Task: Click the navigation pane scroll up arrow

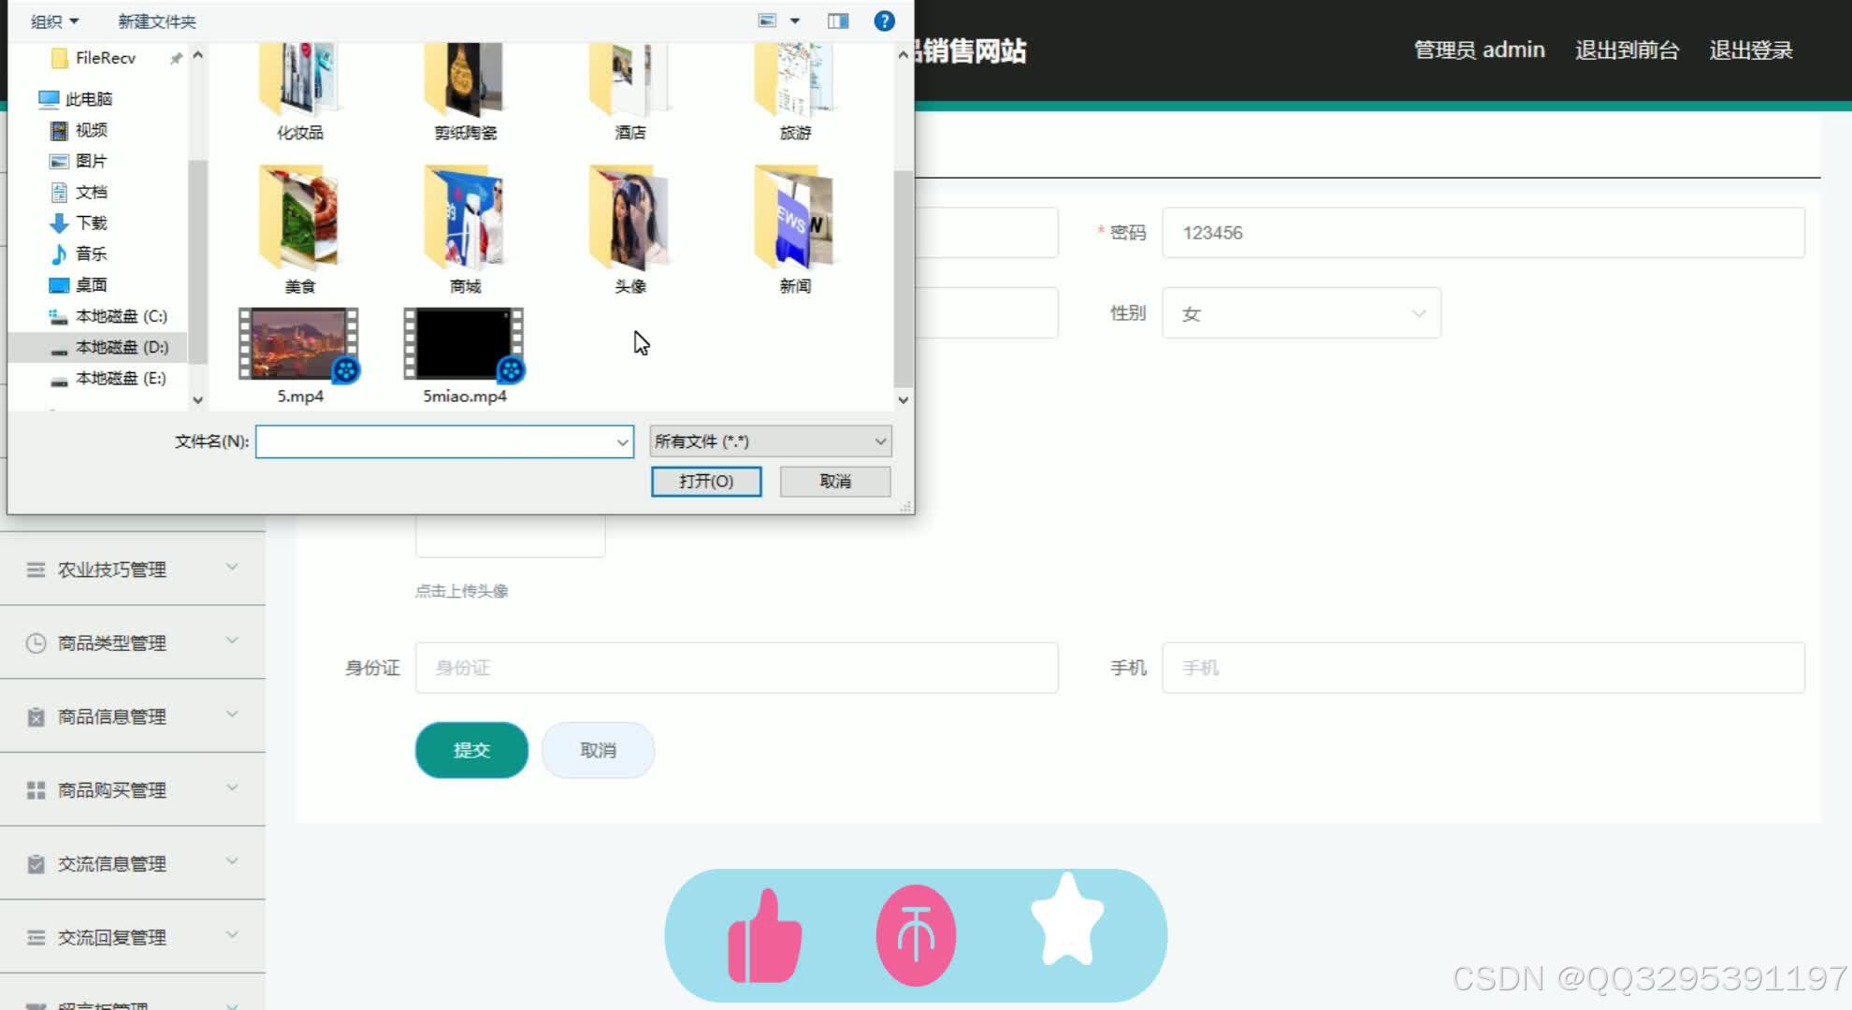Action: (x=197, y=55)
